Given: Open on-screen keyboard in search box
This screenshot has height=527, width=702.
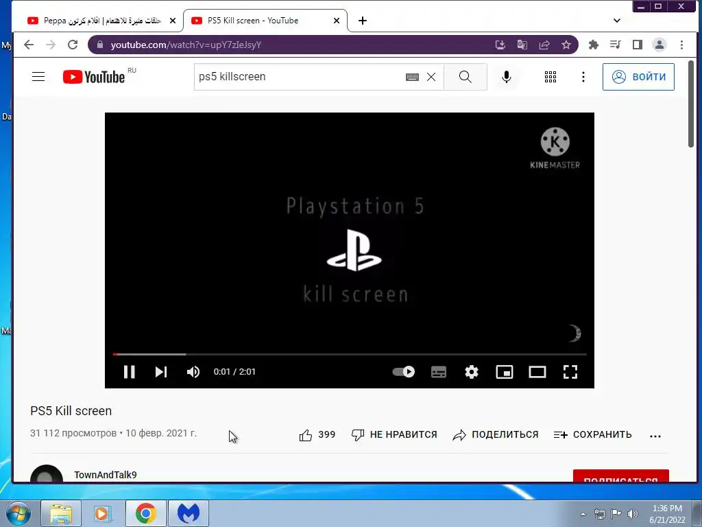Looking at the screenshot, I should (x=412, y=77).
